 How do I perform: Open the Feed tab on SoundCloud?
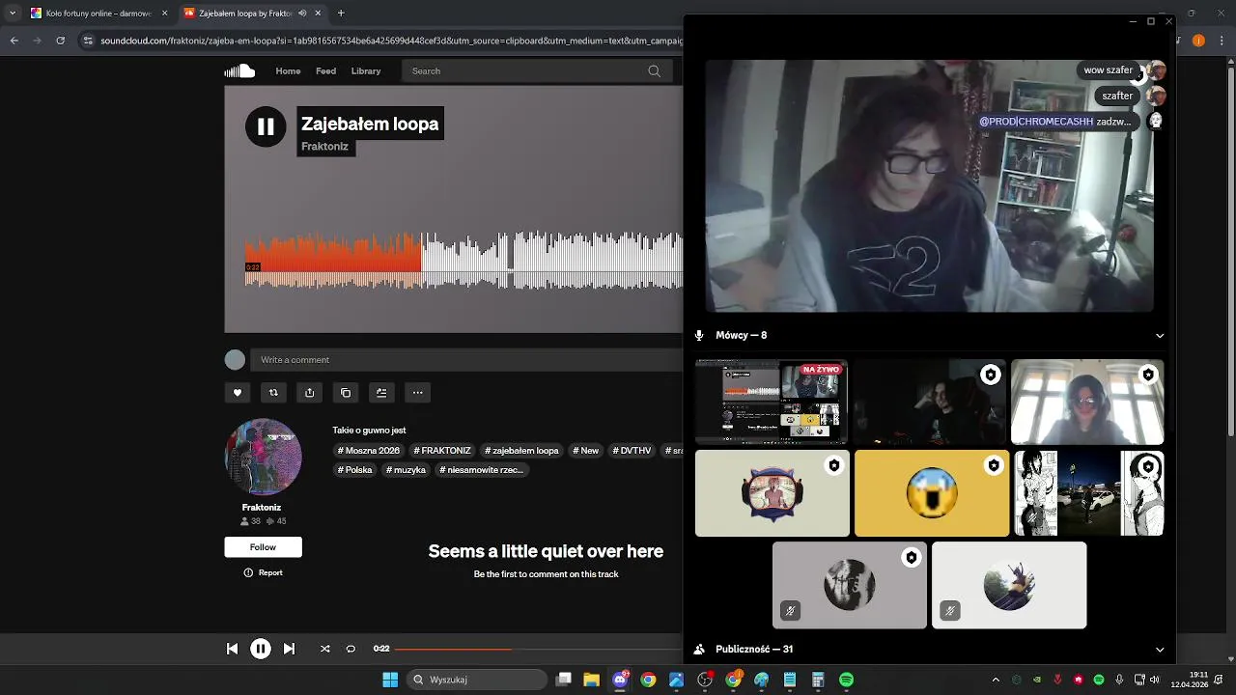326,70
